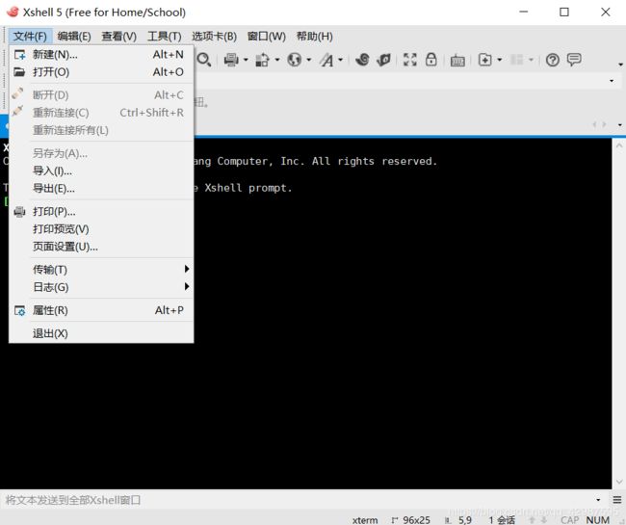Expand the font icon dropdown arrow
The image size is (626, 525).
click(340, 60)
